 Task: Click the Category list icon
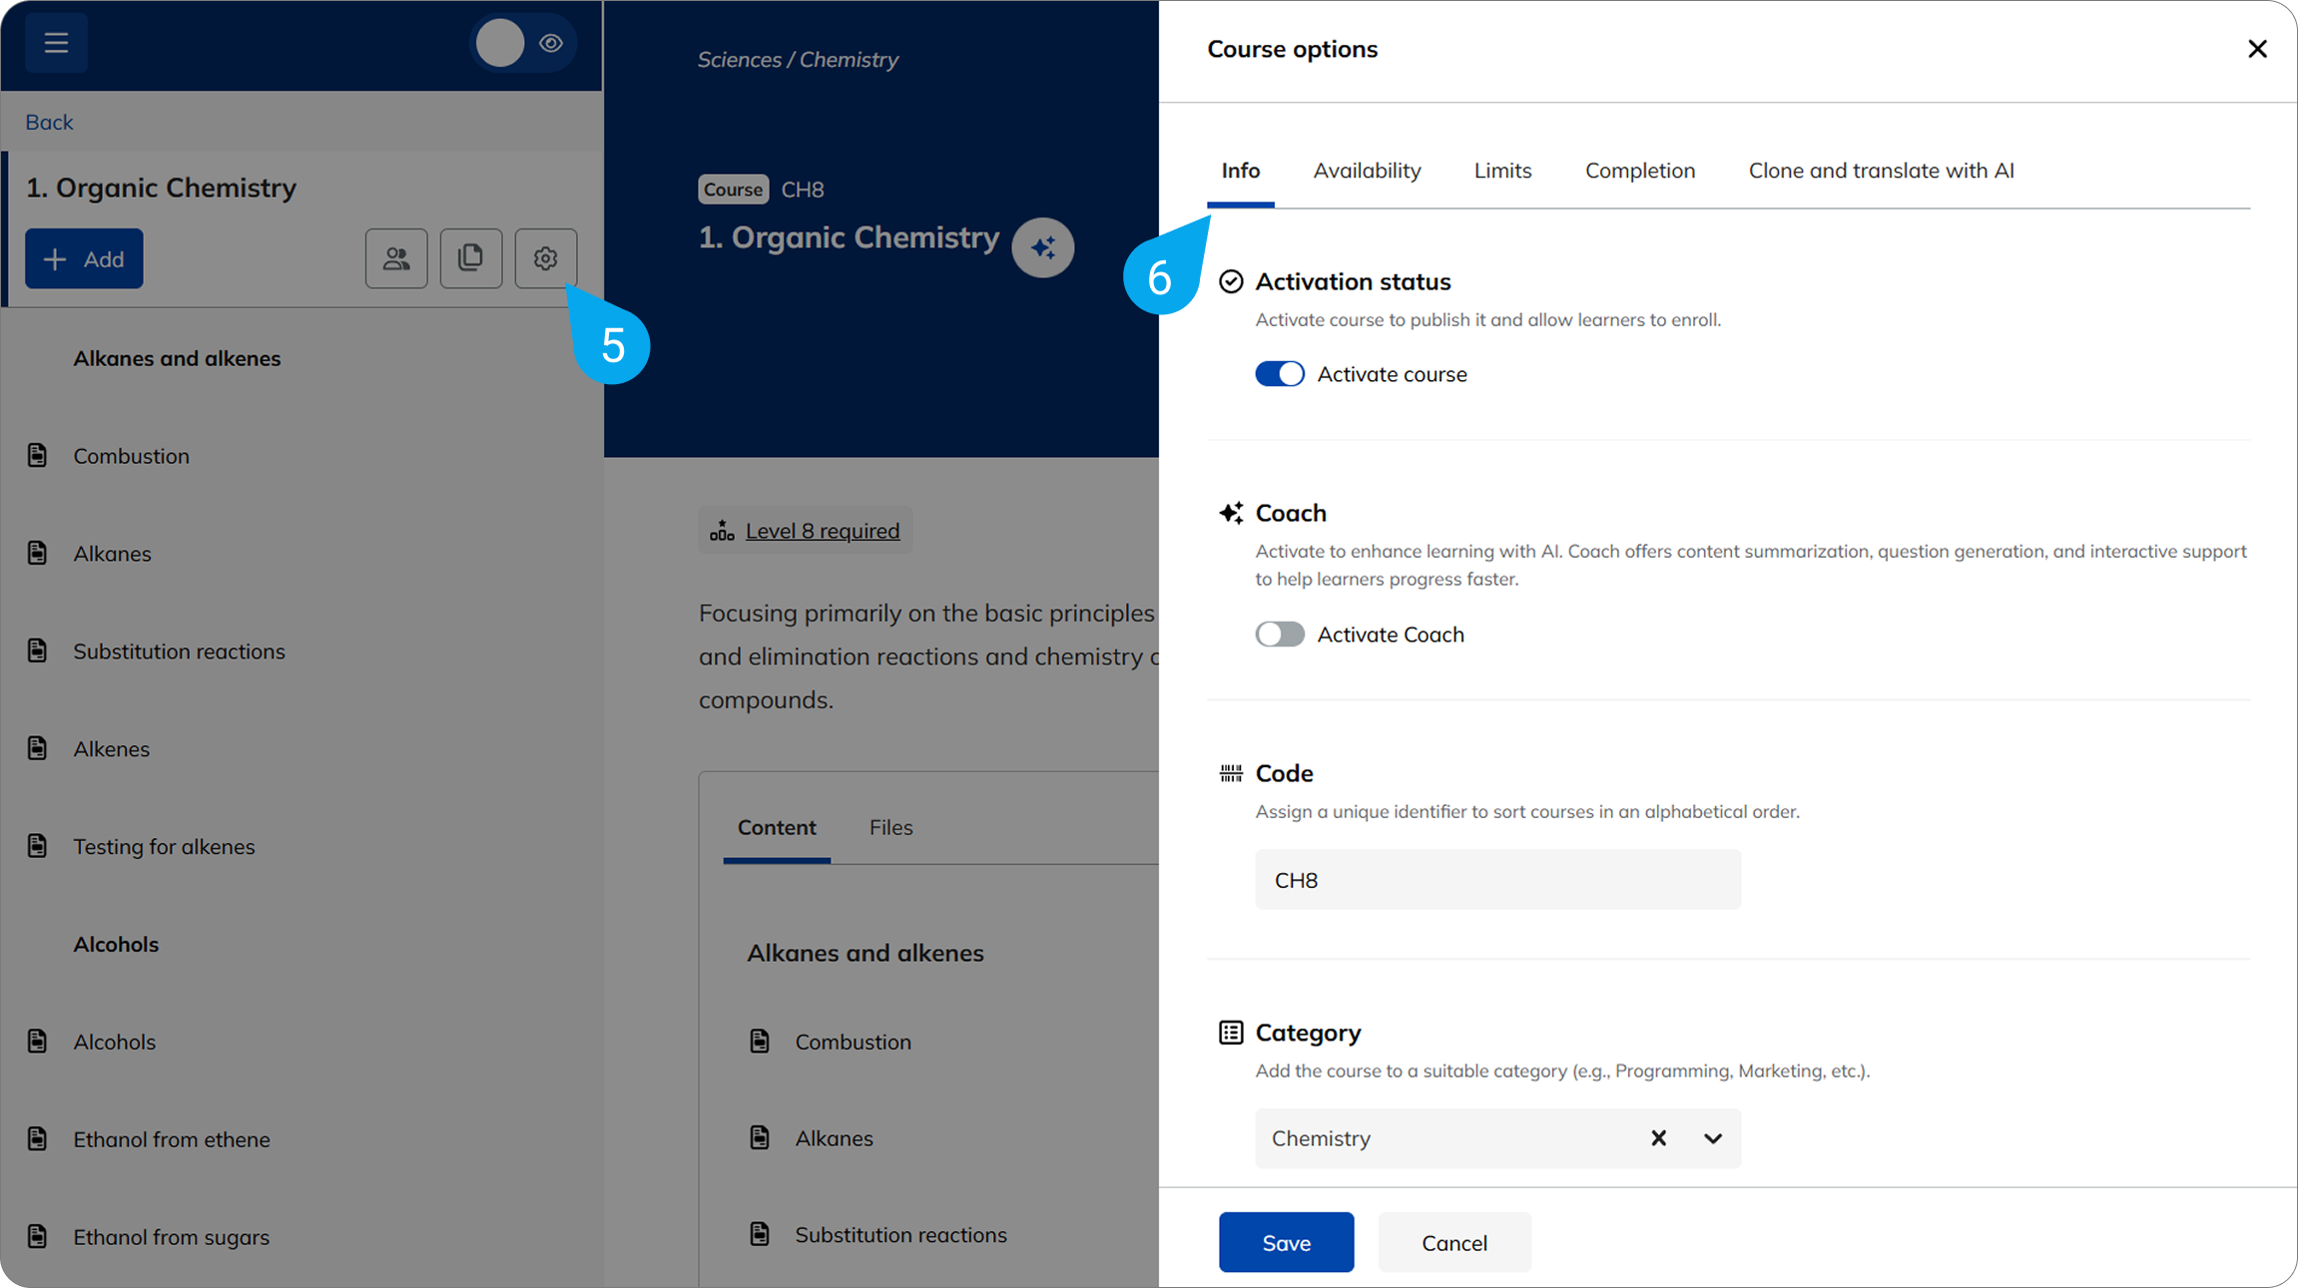tap(1231, 1033)
